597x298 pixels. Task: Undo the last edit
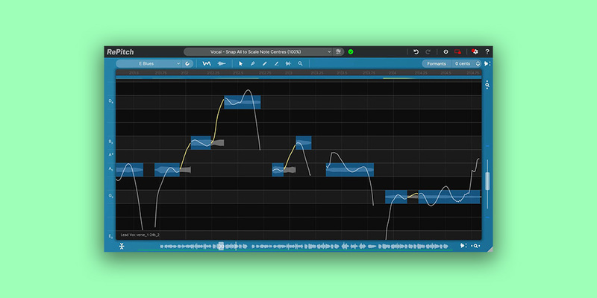(x=416, y=51)
